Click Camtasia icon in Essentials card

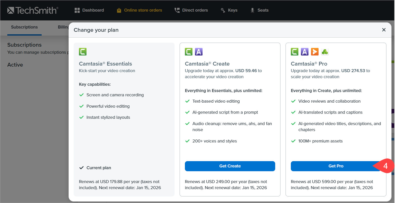coord(83,52)
